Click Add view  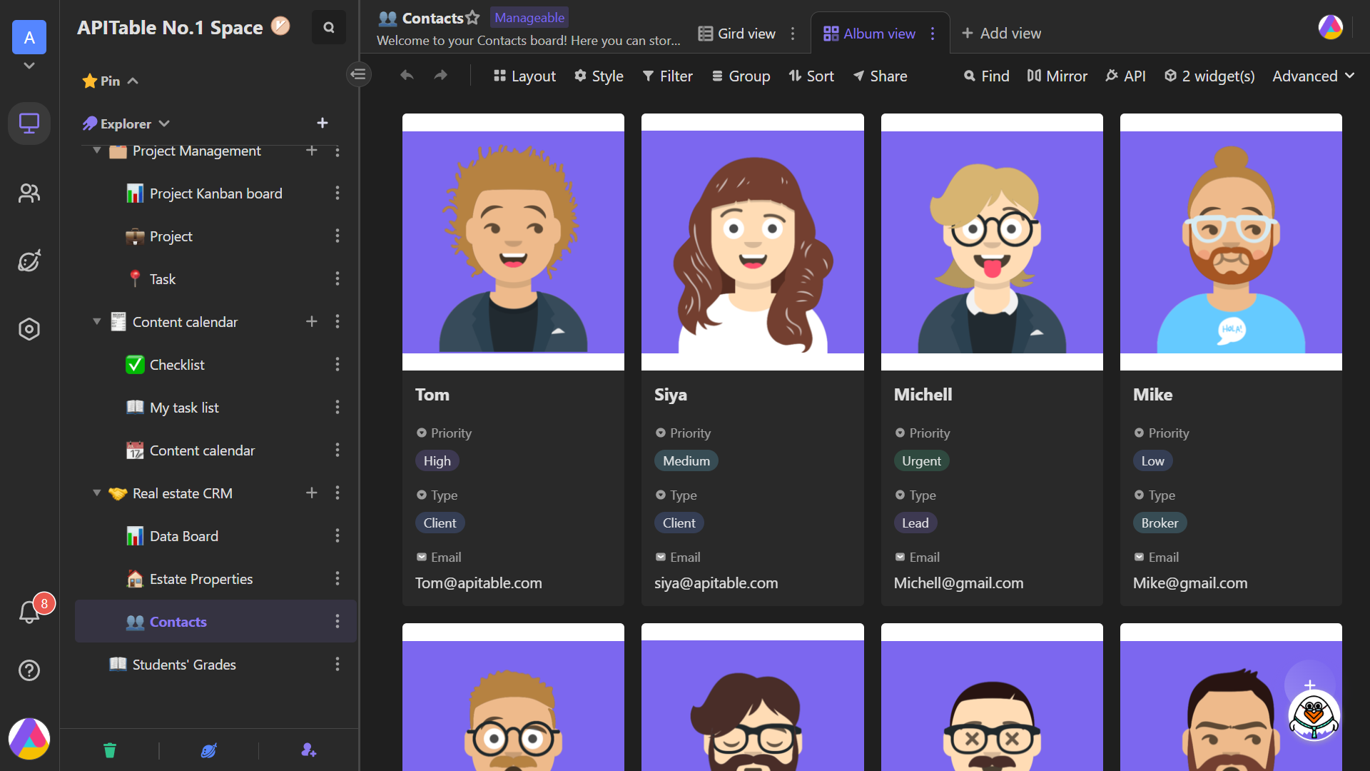(x=1001, y=34)
